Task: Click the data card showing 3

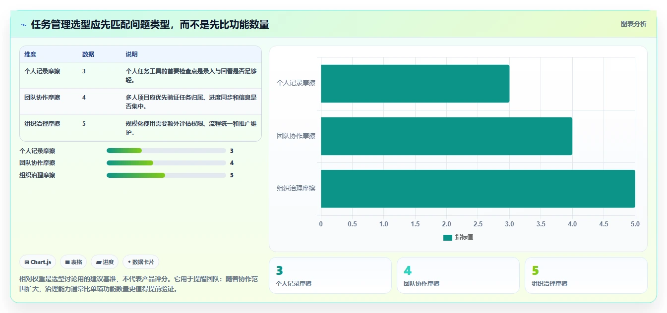Action: coord(330,275)
